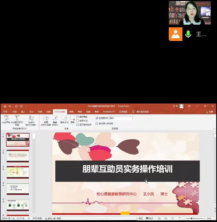Click the Save icon in title bar
This screenshot has width=217, height=222.
(x=5, y=106)
